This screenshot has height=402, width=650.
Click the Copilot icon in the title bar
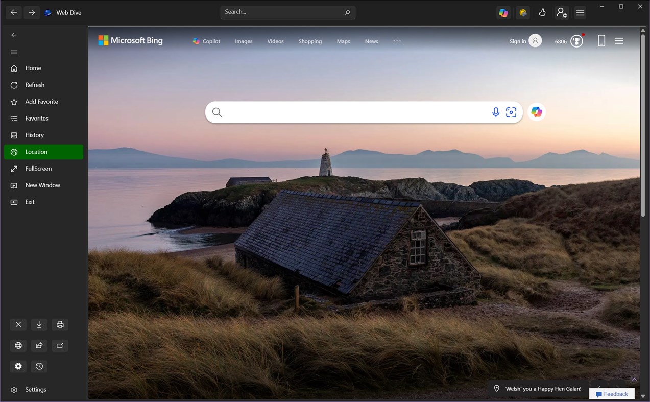(503, 12)
